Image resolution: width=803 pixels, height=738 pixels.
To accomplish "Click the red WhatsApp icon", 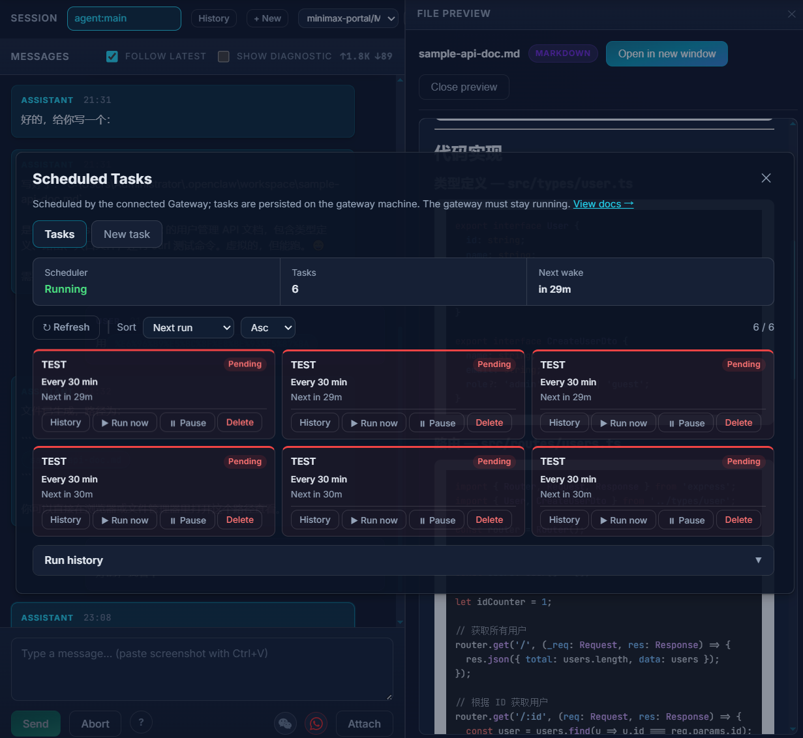I will [316, 723].
